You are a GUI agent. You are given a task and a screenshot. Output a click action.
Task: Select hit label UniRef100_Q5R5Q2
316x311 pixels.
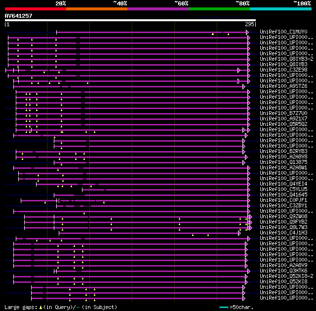pyautogui.click(x=283, y=124)
